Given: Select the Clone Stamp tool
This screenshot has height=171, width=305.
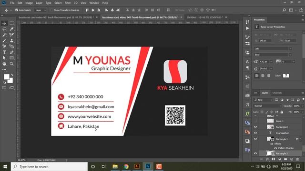Looking at the screenshot, I should pyautogui.click(x=11, y=40).
